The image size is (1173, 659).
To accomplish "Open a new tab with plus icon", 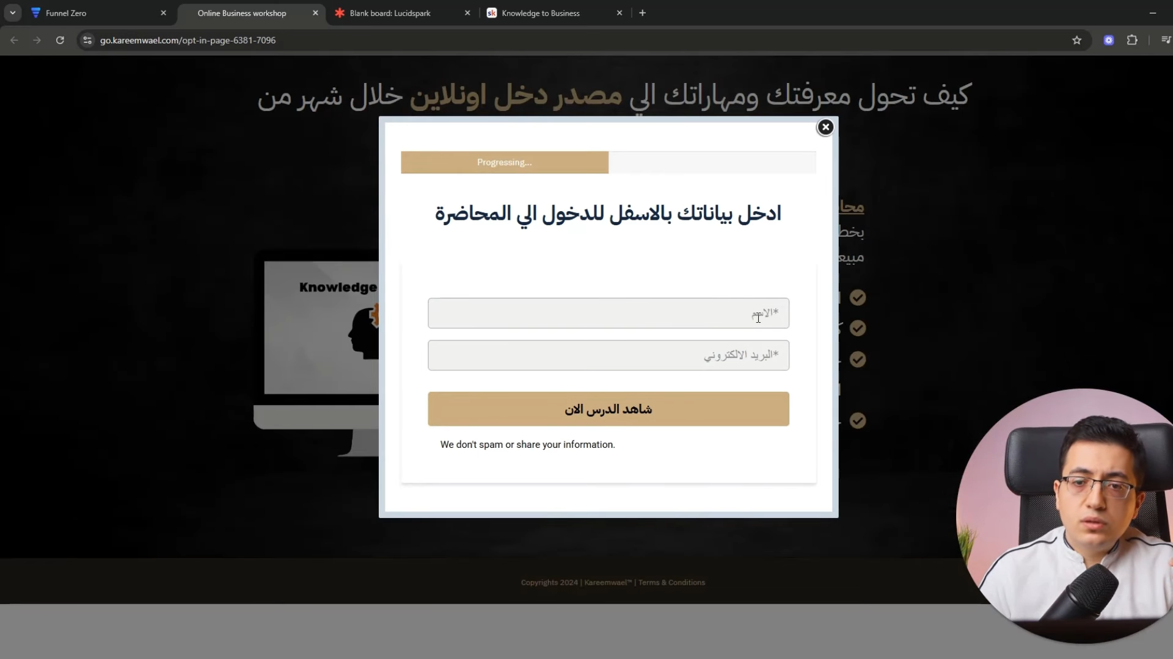I will pos(642,13).
